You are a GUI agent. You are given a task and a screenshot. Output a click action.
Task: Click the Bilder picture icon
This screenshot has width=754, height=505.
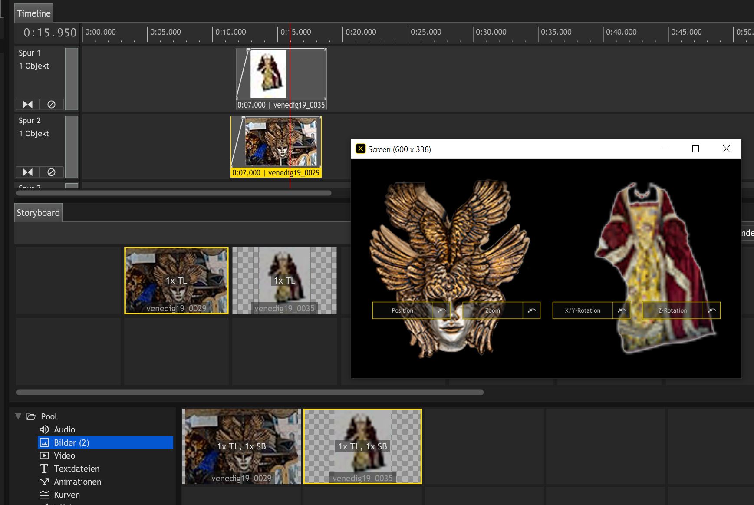(44, 442)
